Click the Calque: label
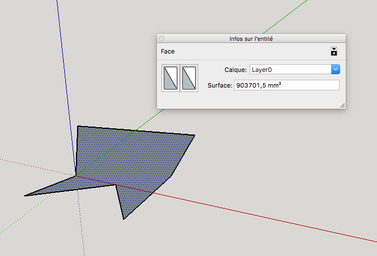Viewport: 377px width, 256px height. click(235, 70)
